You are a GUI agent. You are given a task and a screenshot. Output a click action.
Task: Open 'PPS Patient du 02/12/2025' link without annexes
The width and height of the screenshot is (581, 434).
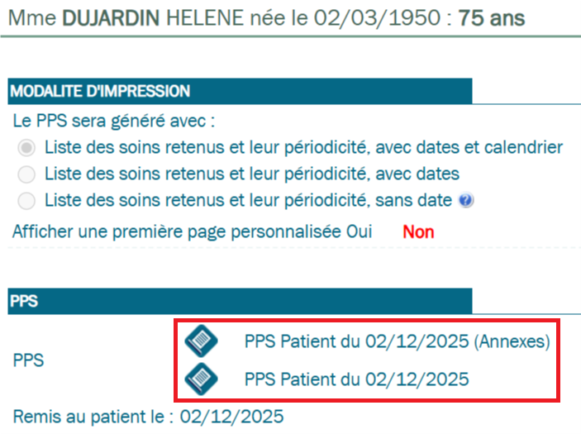click(357, 379)
